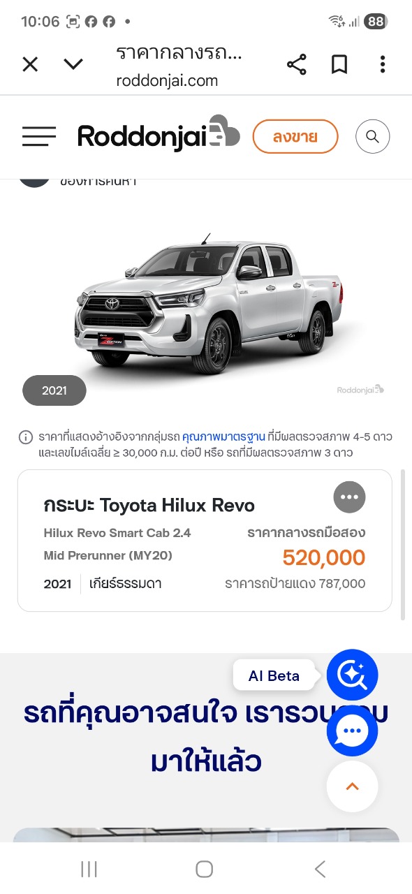Select the กระบะ Toyota Hilux Revo title

(x=149, y=505)
